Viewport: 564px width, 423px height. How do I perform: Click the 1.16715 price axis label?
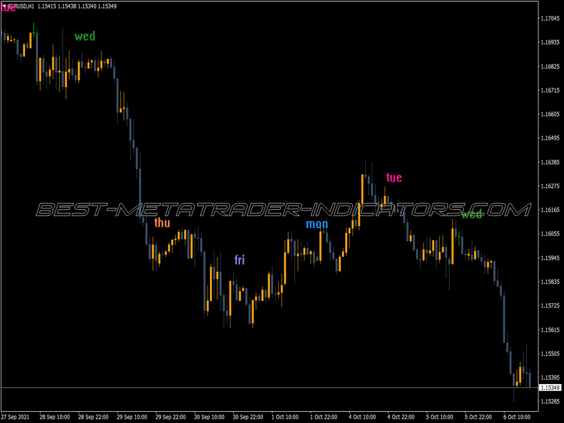pyautogui.click(x=550, y=90)
